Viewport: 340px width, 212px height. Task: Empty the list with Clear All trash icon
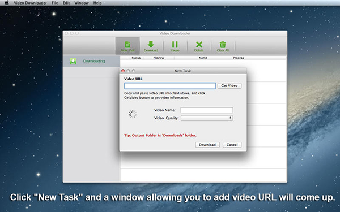(x=223, y=46)
